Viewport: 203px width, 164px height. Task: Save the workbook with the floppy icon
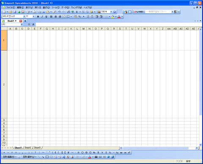(14, 12)
